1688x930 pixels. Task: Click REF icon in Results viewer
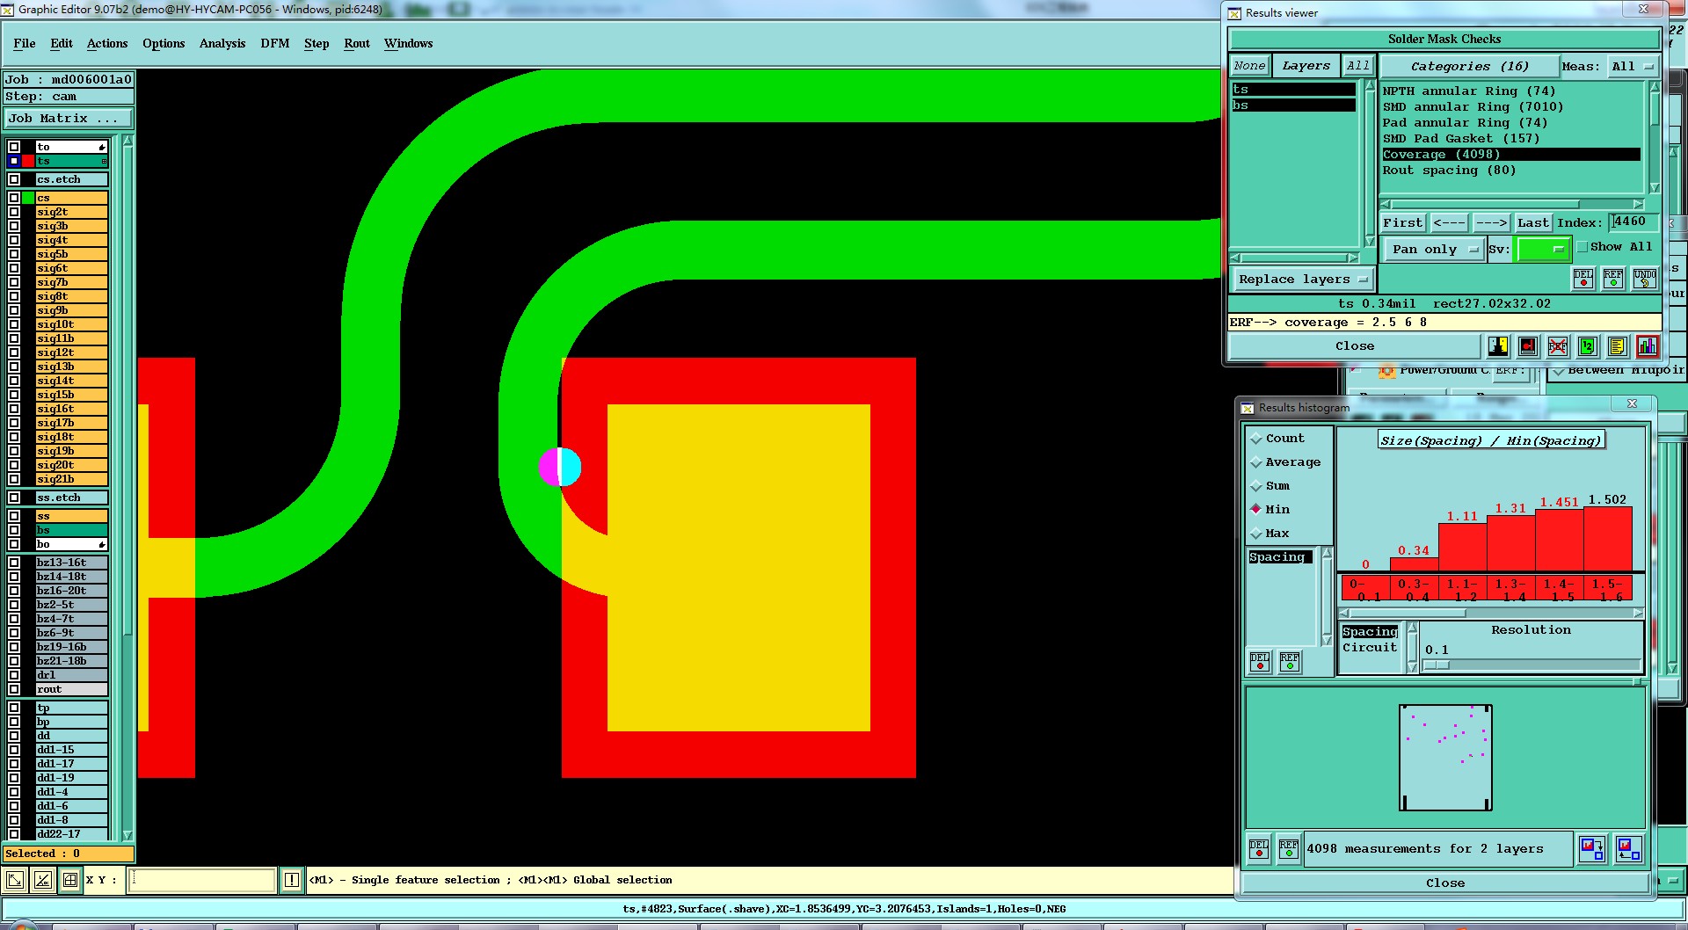pyautogui.click(x=1613, y=279)
